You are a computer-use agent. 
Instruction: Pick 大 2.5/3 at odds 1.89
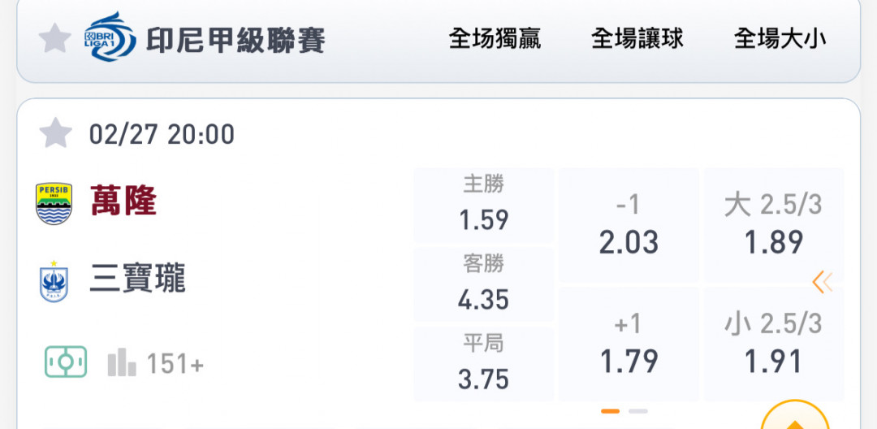774,225
